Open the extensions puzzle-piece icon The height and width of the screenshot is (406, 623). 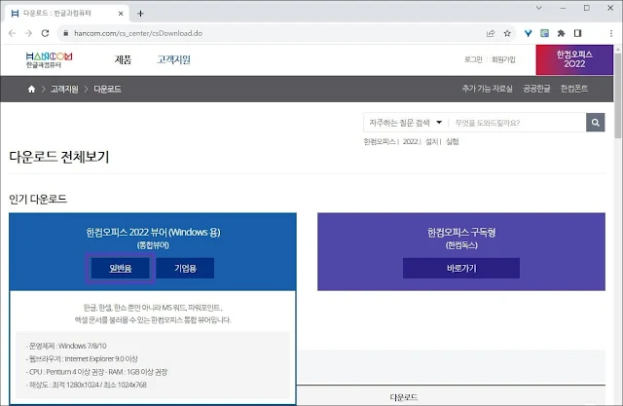pyautogui.click(x=561, y=33)
